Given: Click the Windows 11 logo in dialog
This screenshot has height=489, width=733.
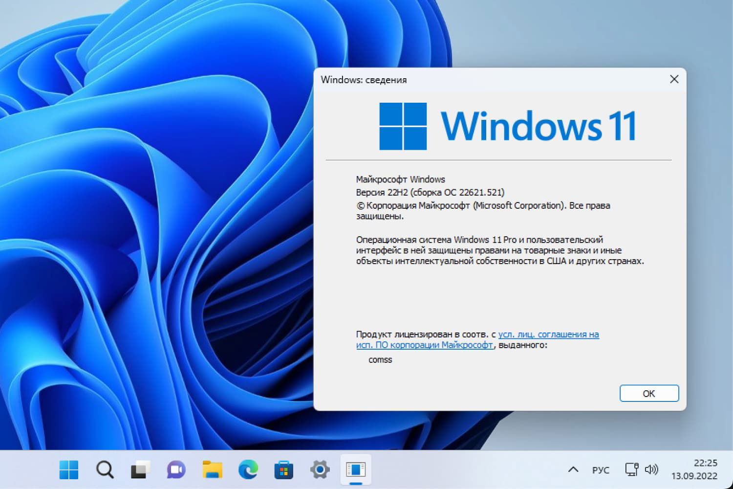Looking at the screenshot, I should pos(508,126).
